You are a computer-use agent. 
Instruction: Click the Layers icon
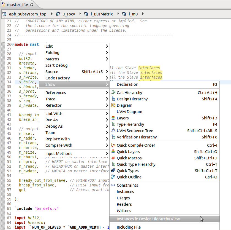(113, 118)
